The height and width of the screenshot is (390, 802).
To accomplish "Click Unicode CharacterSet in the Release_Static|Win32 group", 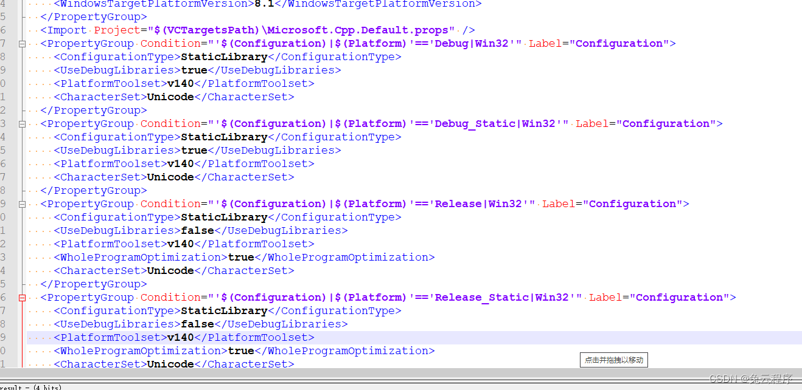I will pos(170,364).
